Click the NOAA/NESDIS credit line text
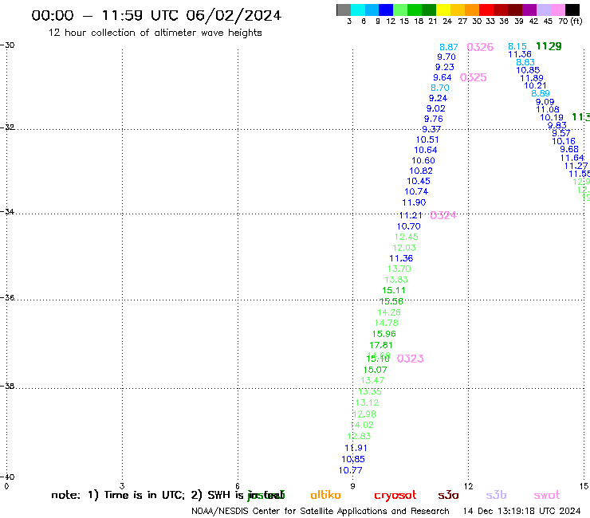 pos(321,512)
